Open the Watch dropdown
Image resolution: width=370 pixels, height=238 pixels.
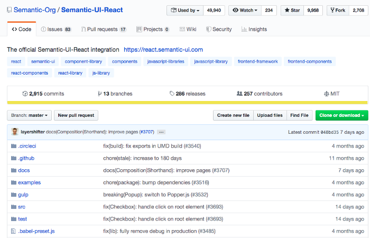pos(245,11)
